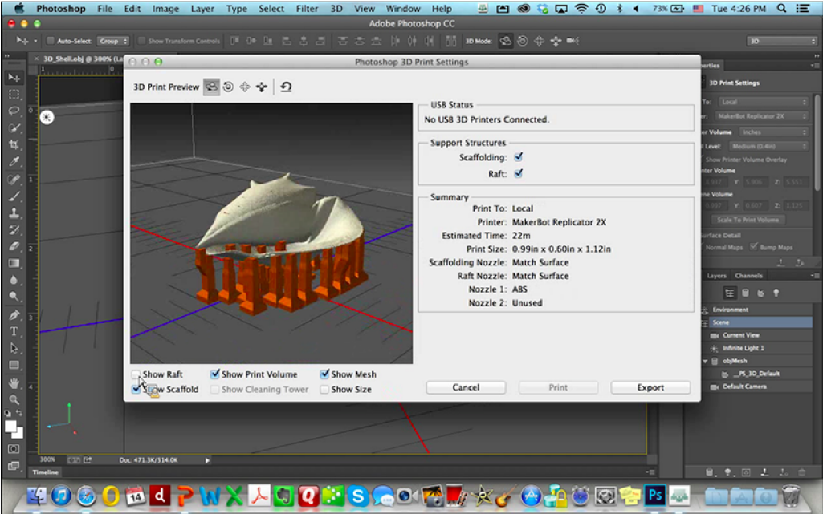Select the Crop tool
The width and height of the screenshot is (823, 514).
click(14, 144)
